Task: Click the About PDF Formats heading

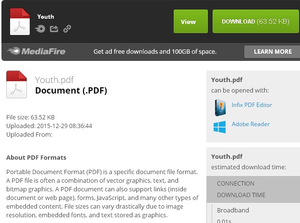Action: pos(36,157)
